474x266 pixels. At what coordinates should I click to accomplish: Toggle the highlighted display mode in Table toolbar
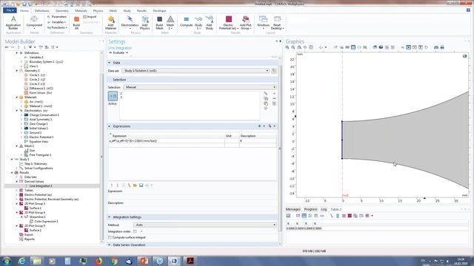click(x=304, y=216)
